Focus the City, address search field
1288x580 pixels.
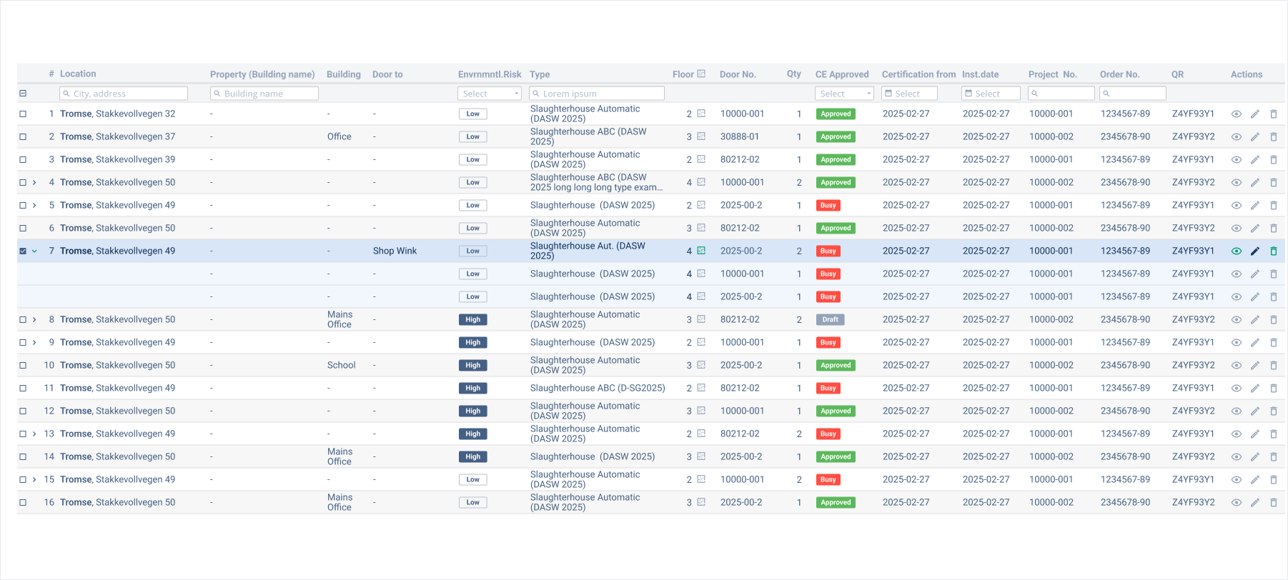124,94
